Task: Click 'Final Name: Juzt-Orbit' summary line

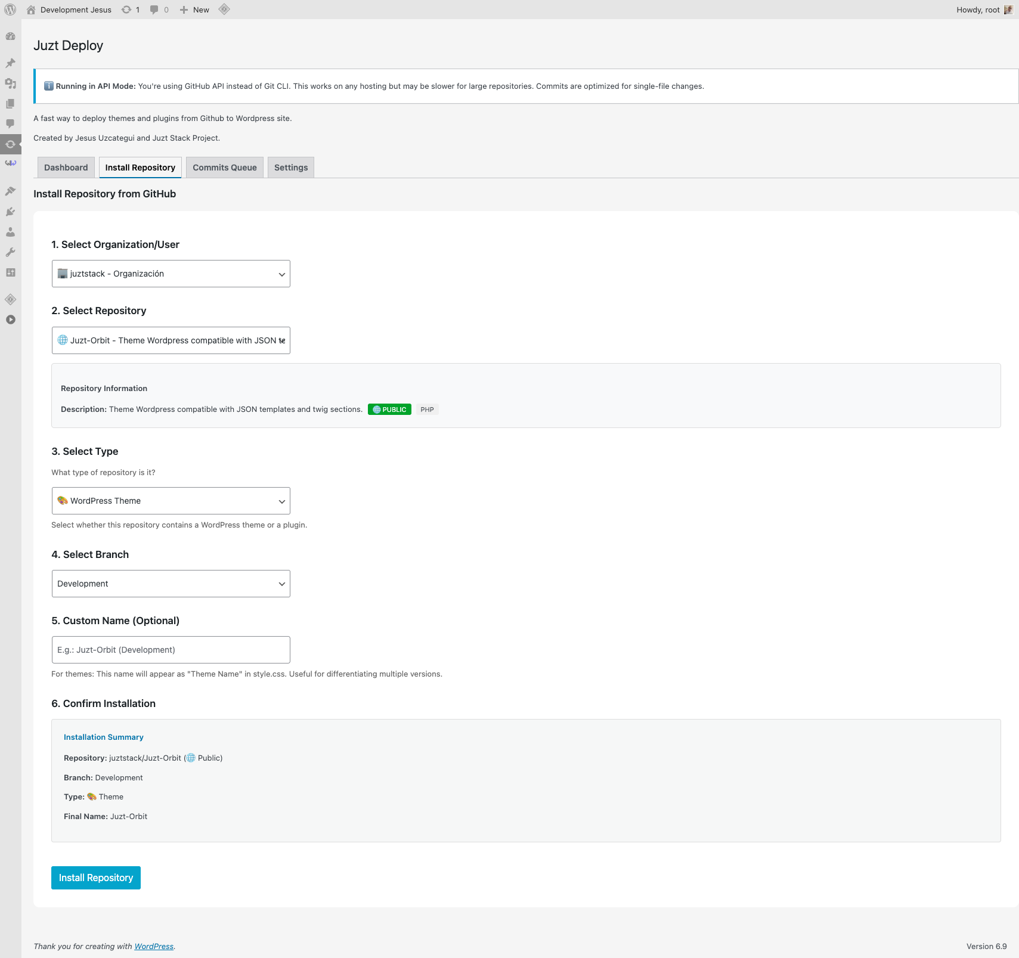Action: [x=106, y=816]
